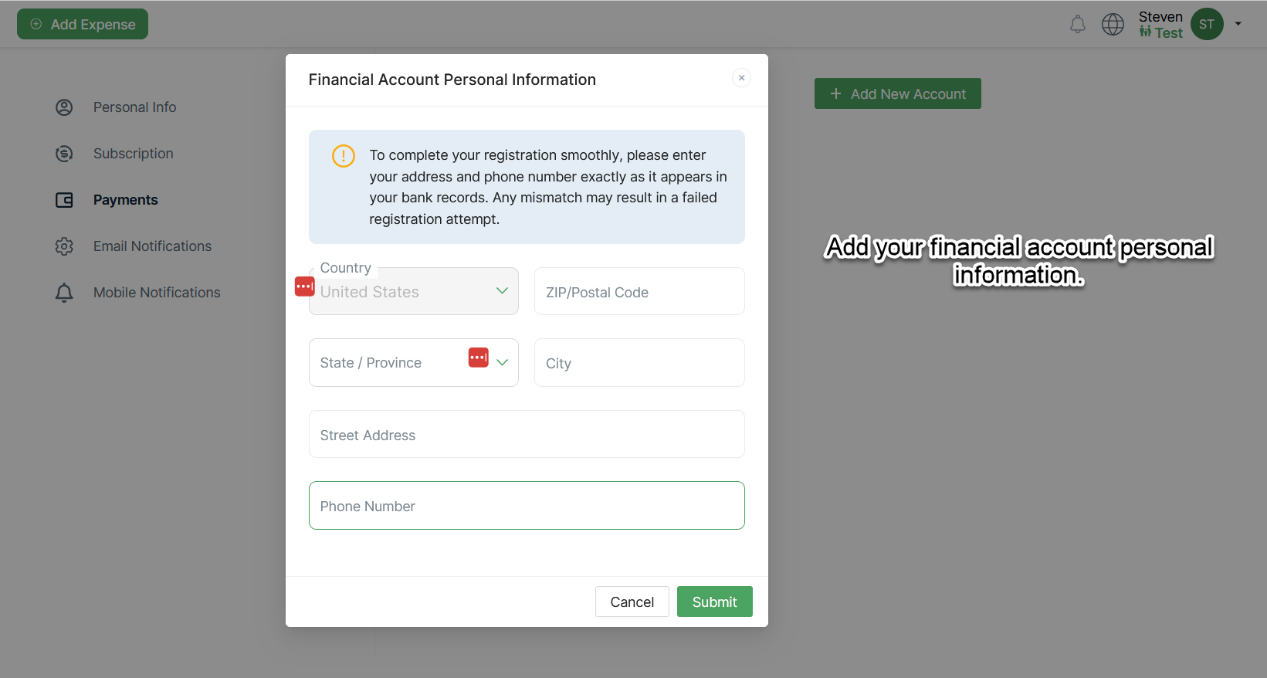This screenshot has height=678, width=1267.
Task: Expand the user account menu arrow
Action: [1238, 24]
